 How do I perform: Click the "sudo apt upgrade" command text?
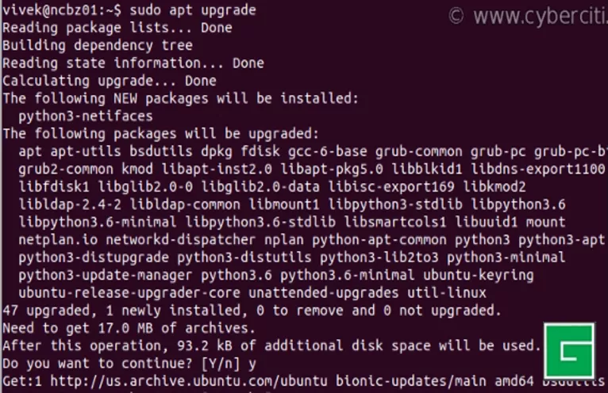(x=193, y=10)
